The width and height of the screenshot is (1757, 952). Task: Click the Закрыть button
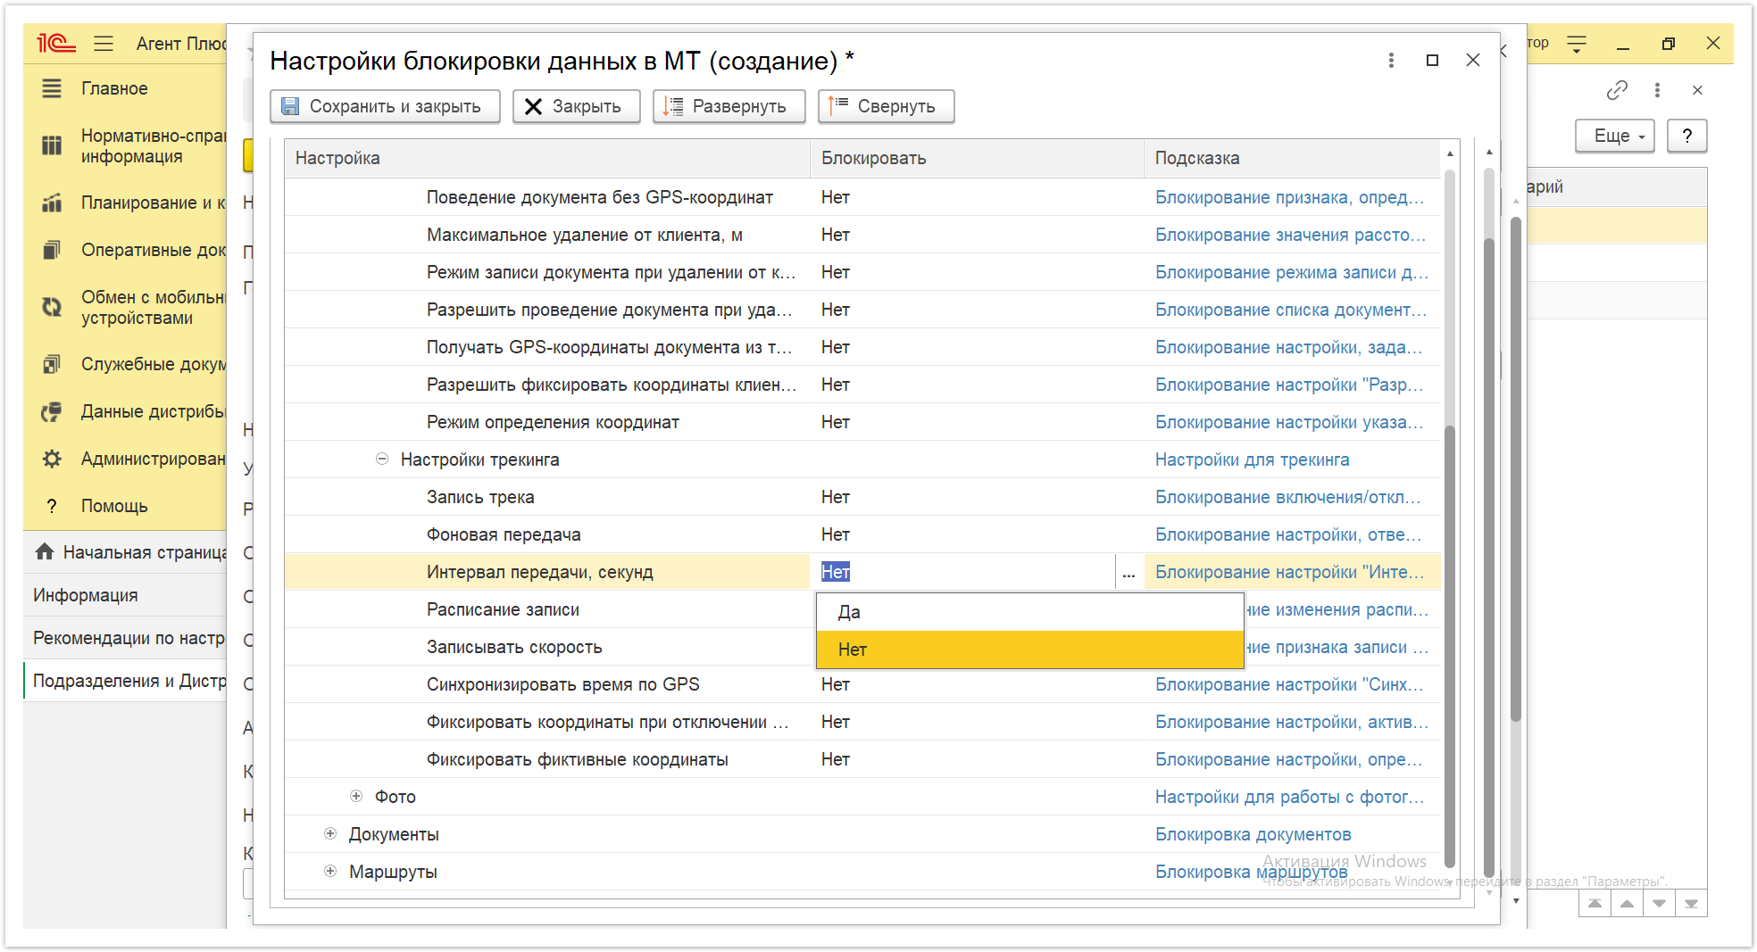pyautogui.click(x=576, y=106)
